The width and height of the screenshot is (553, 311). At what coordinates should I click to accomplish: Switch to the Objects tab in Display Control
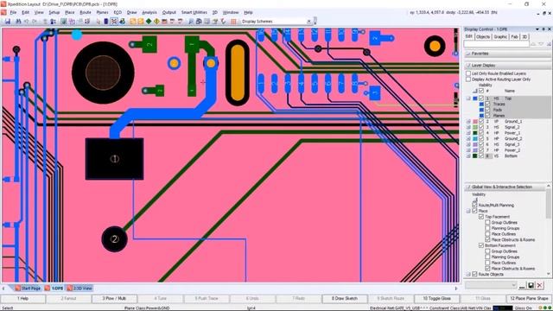pyautogui.click(x=483, y=36)
